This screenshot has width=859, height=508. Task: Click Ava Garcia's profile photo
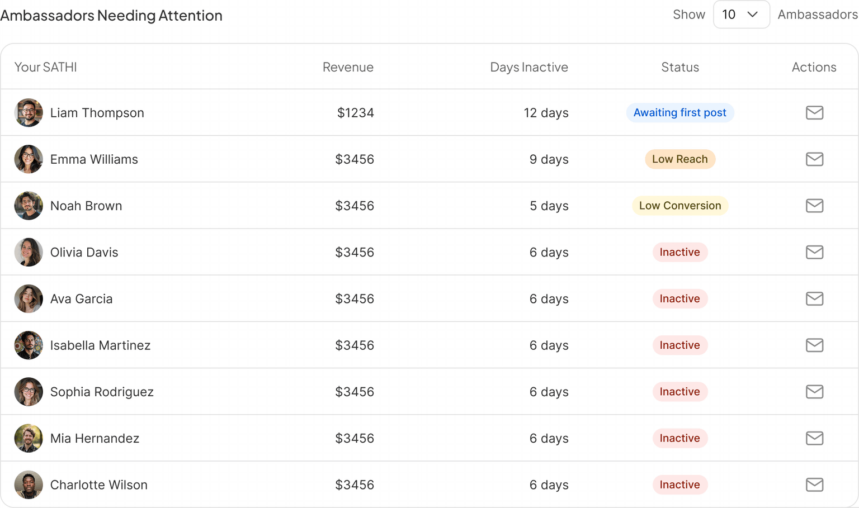click(29, 298)
